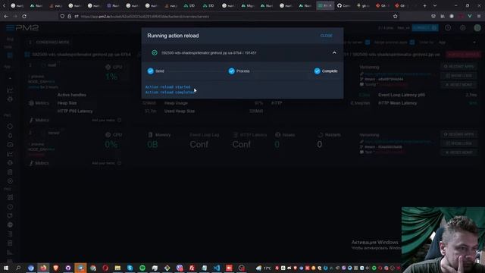Open Telegram from taskbar

[x=80, y=268]
